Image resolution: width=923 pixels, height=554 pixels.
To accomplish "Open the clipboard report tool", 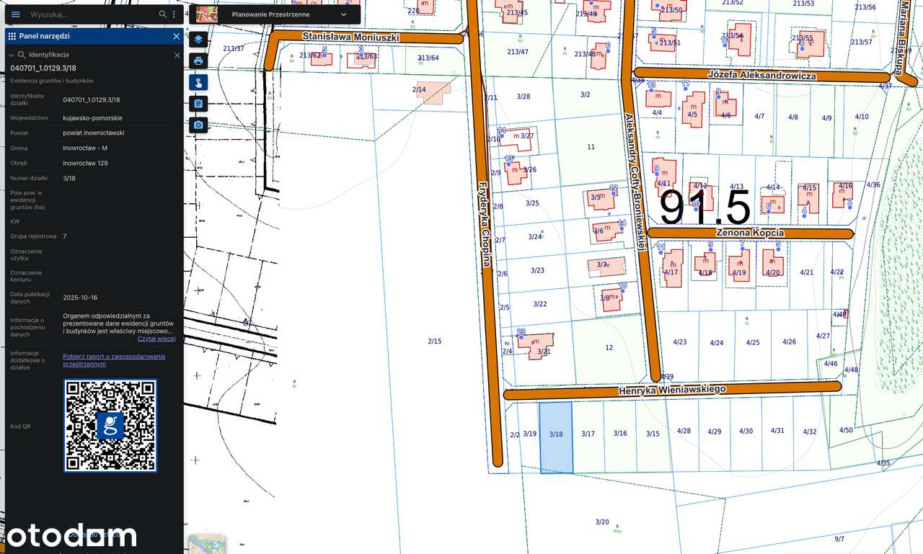I will click(x=198, y=104).
